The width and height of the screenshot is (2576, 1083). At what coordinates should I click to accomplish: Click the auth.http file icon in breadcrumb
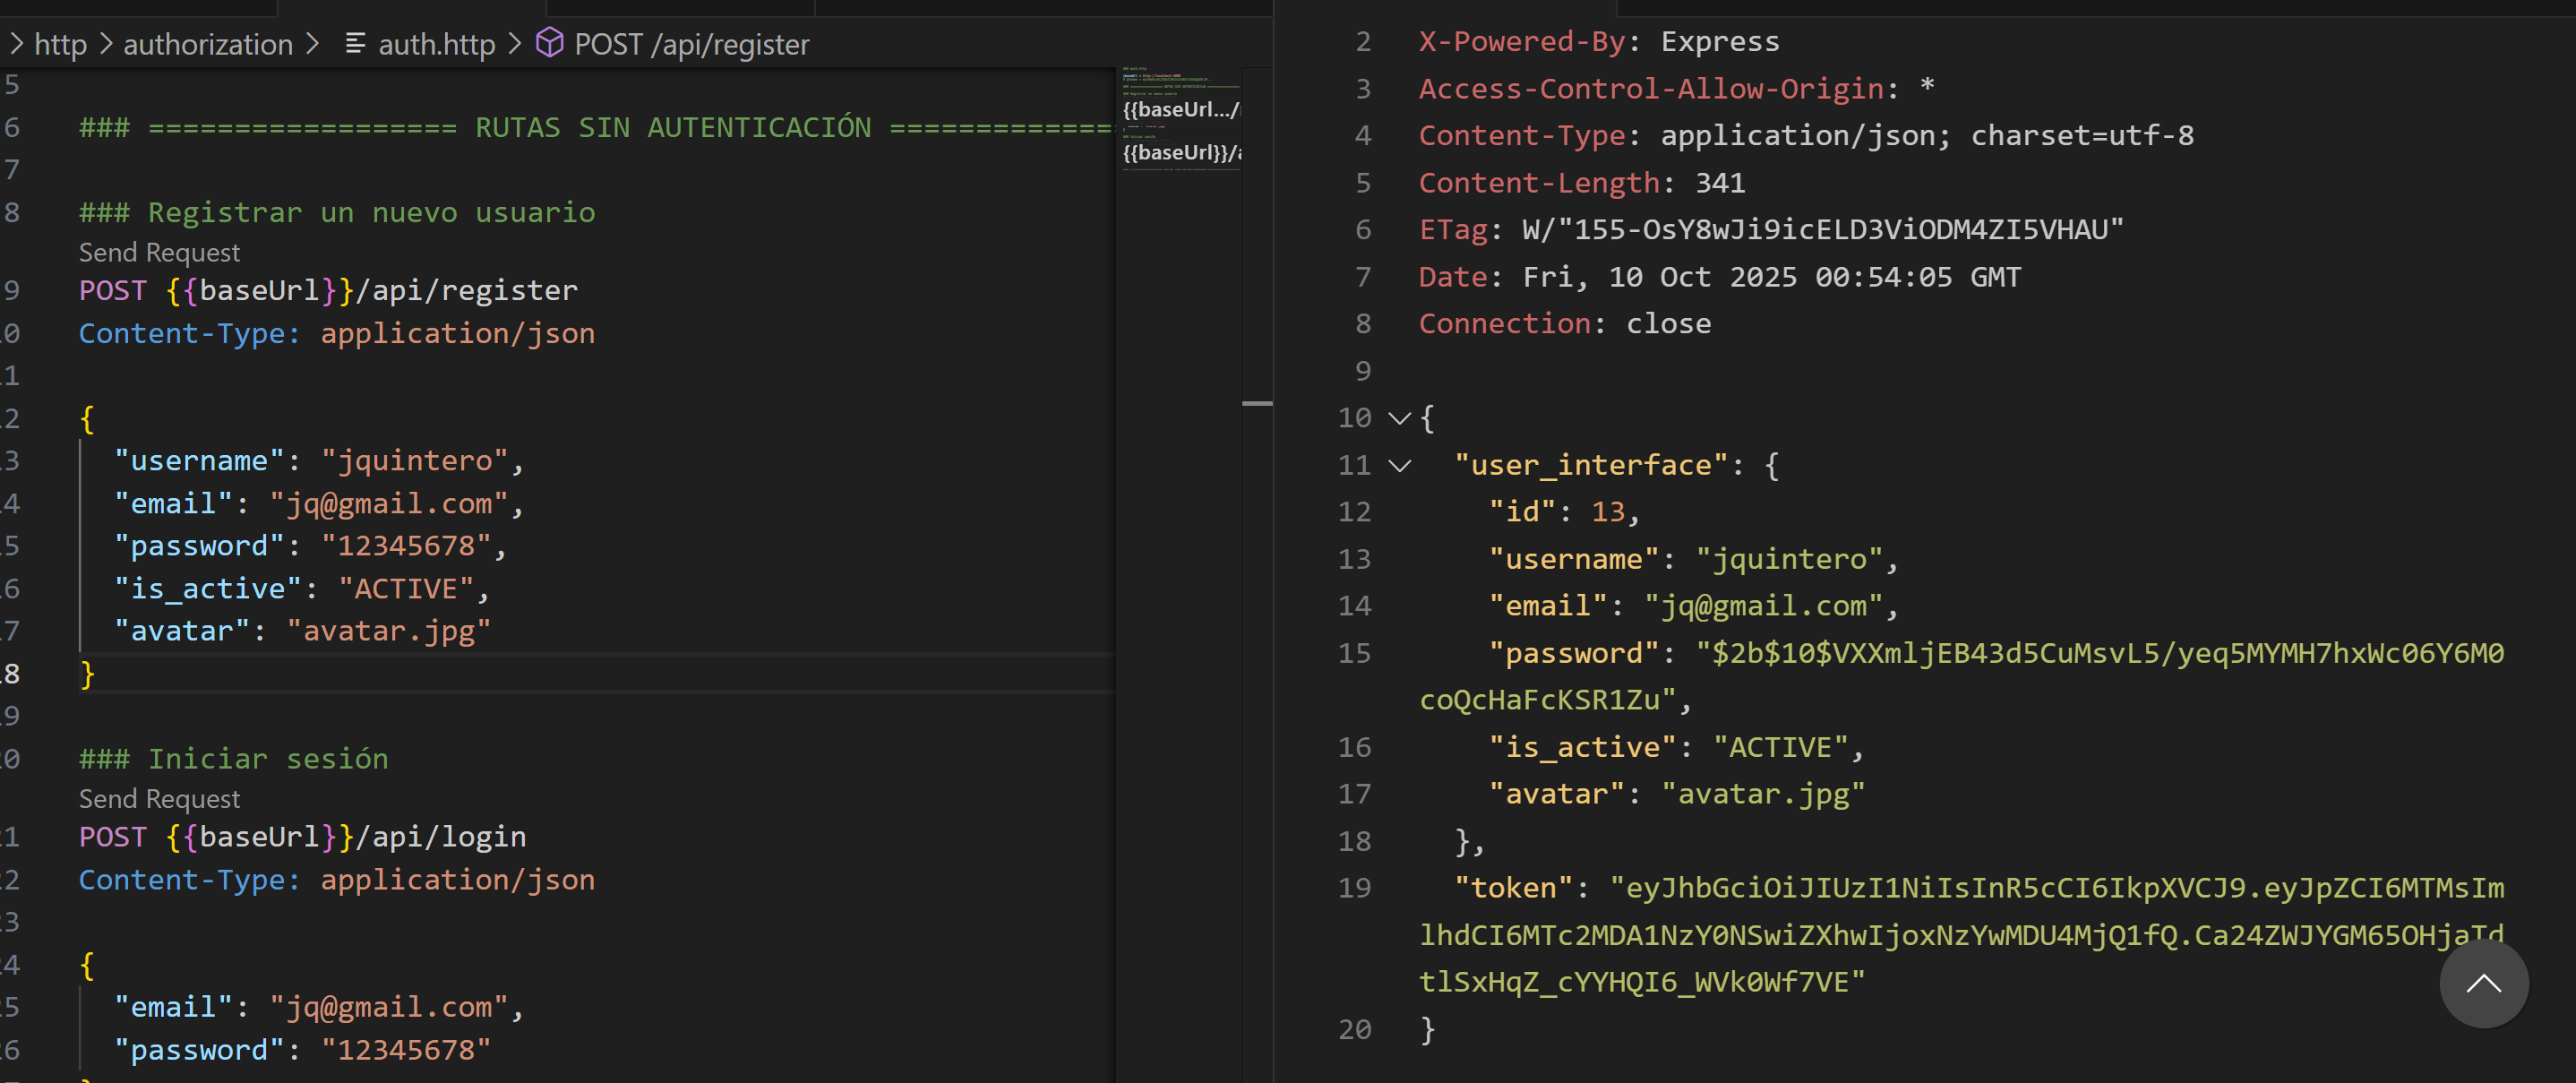click(354, 44)
